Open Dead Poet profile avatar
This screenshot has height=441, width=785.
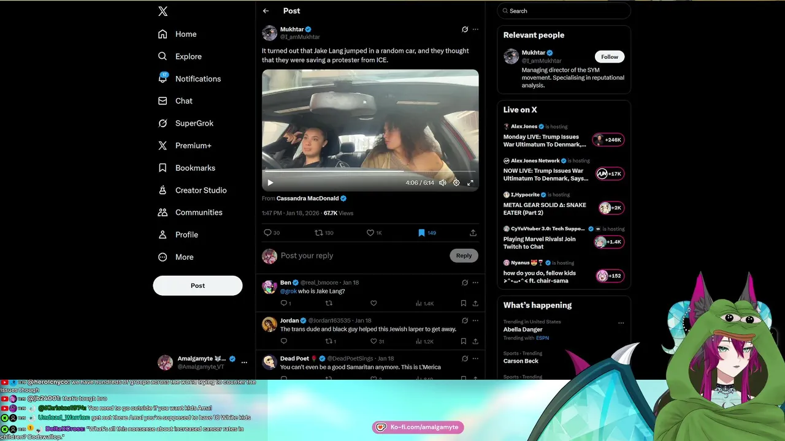click(x=269, y=363)
